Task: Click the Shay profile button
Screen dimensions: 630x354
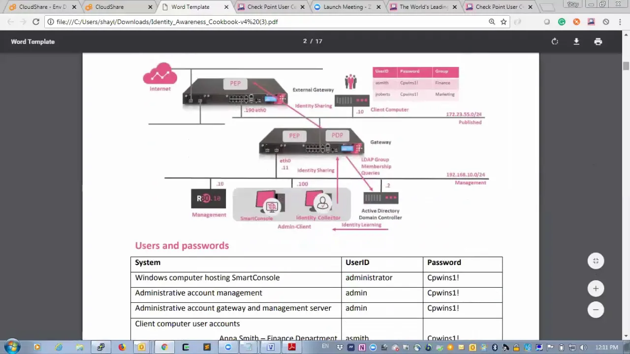Action: (572, 4)
